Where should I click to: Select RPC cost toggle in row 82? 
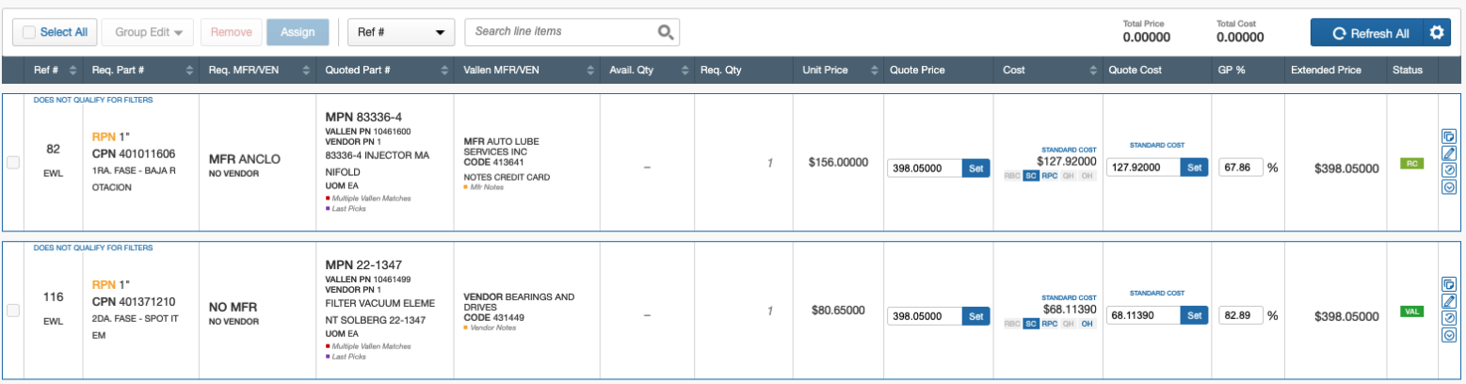[1050, 176]
